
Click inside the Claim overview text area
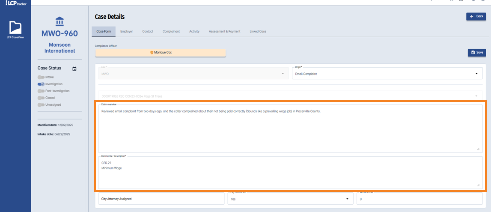(x=290, y=128)
